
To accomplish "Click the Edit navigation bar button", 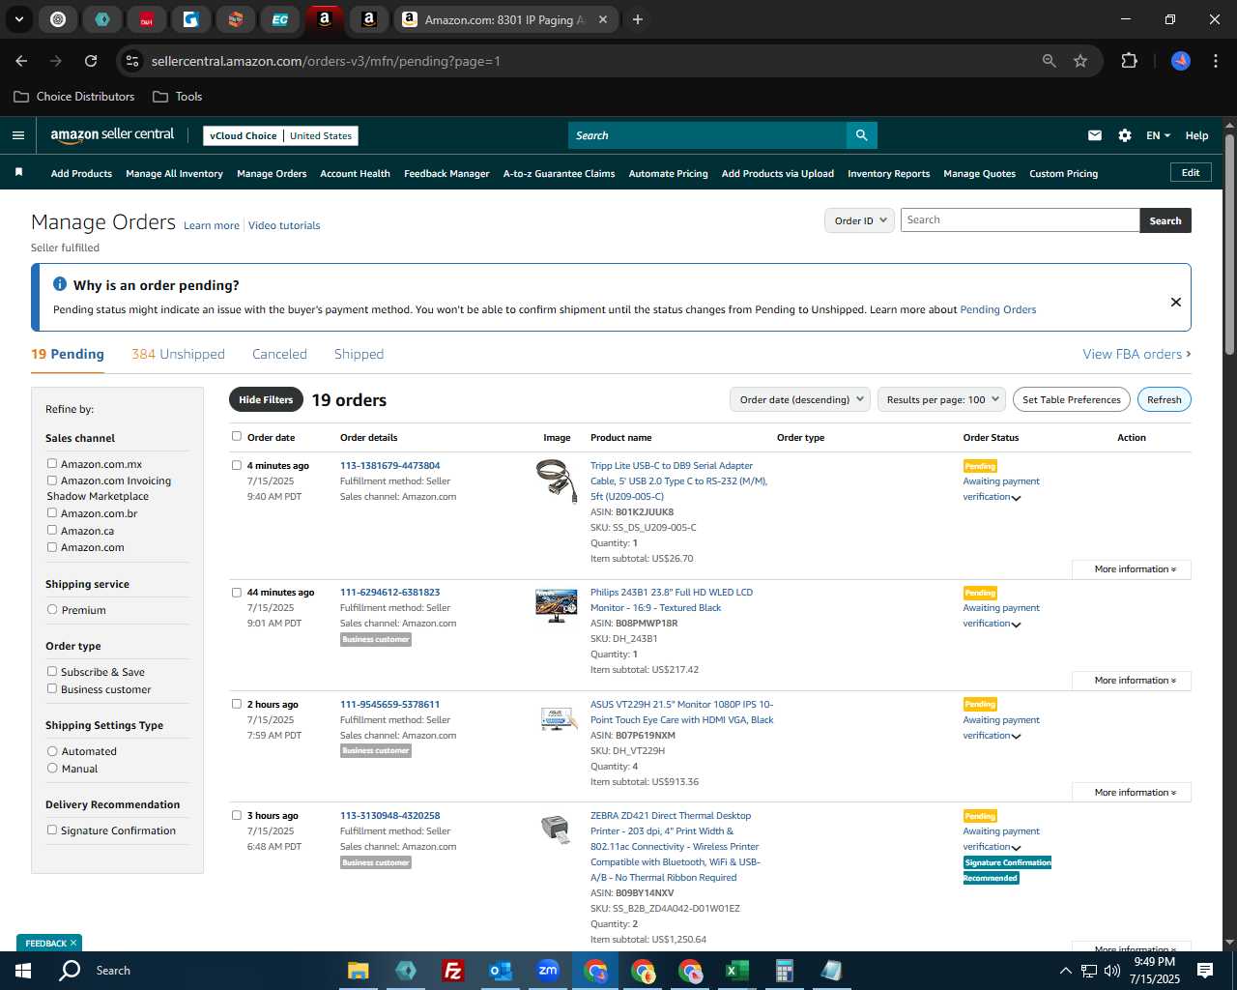I will [1191, 172].
